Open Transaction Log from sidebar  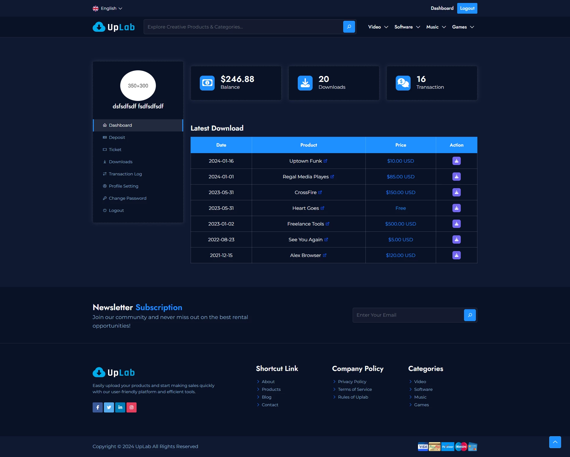pos(125,174)
